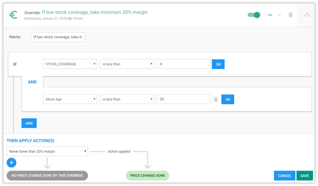Delete the Stock Age condition with trash icon
The width and height of the screenshot is (318, 186).
tap(216, 99)
